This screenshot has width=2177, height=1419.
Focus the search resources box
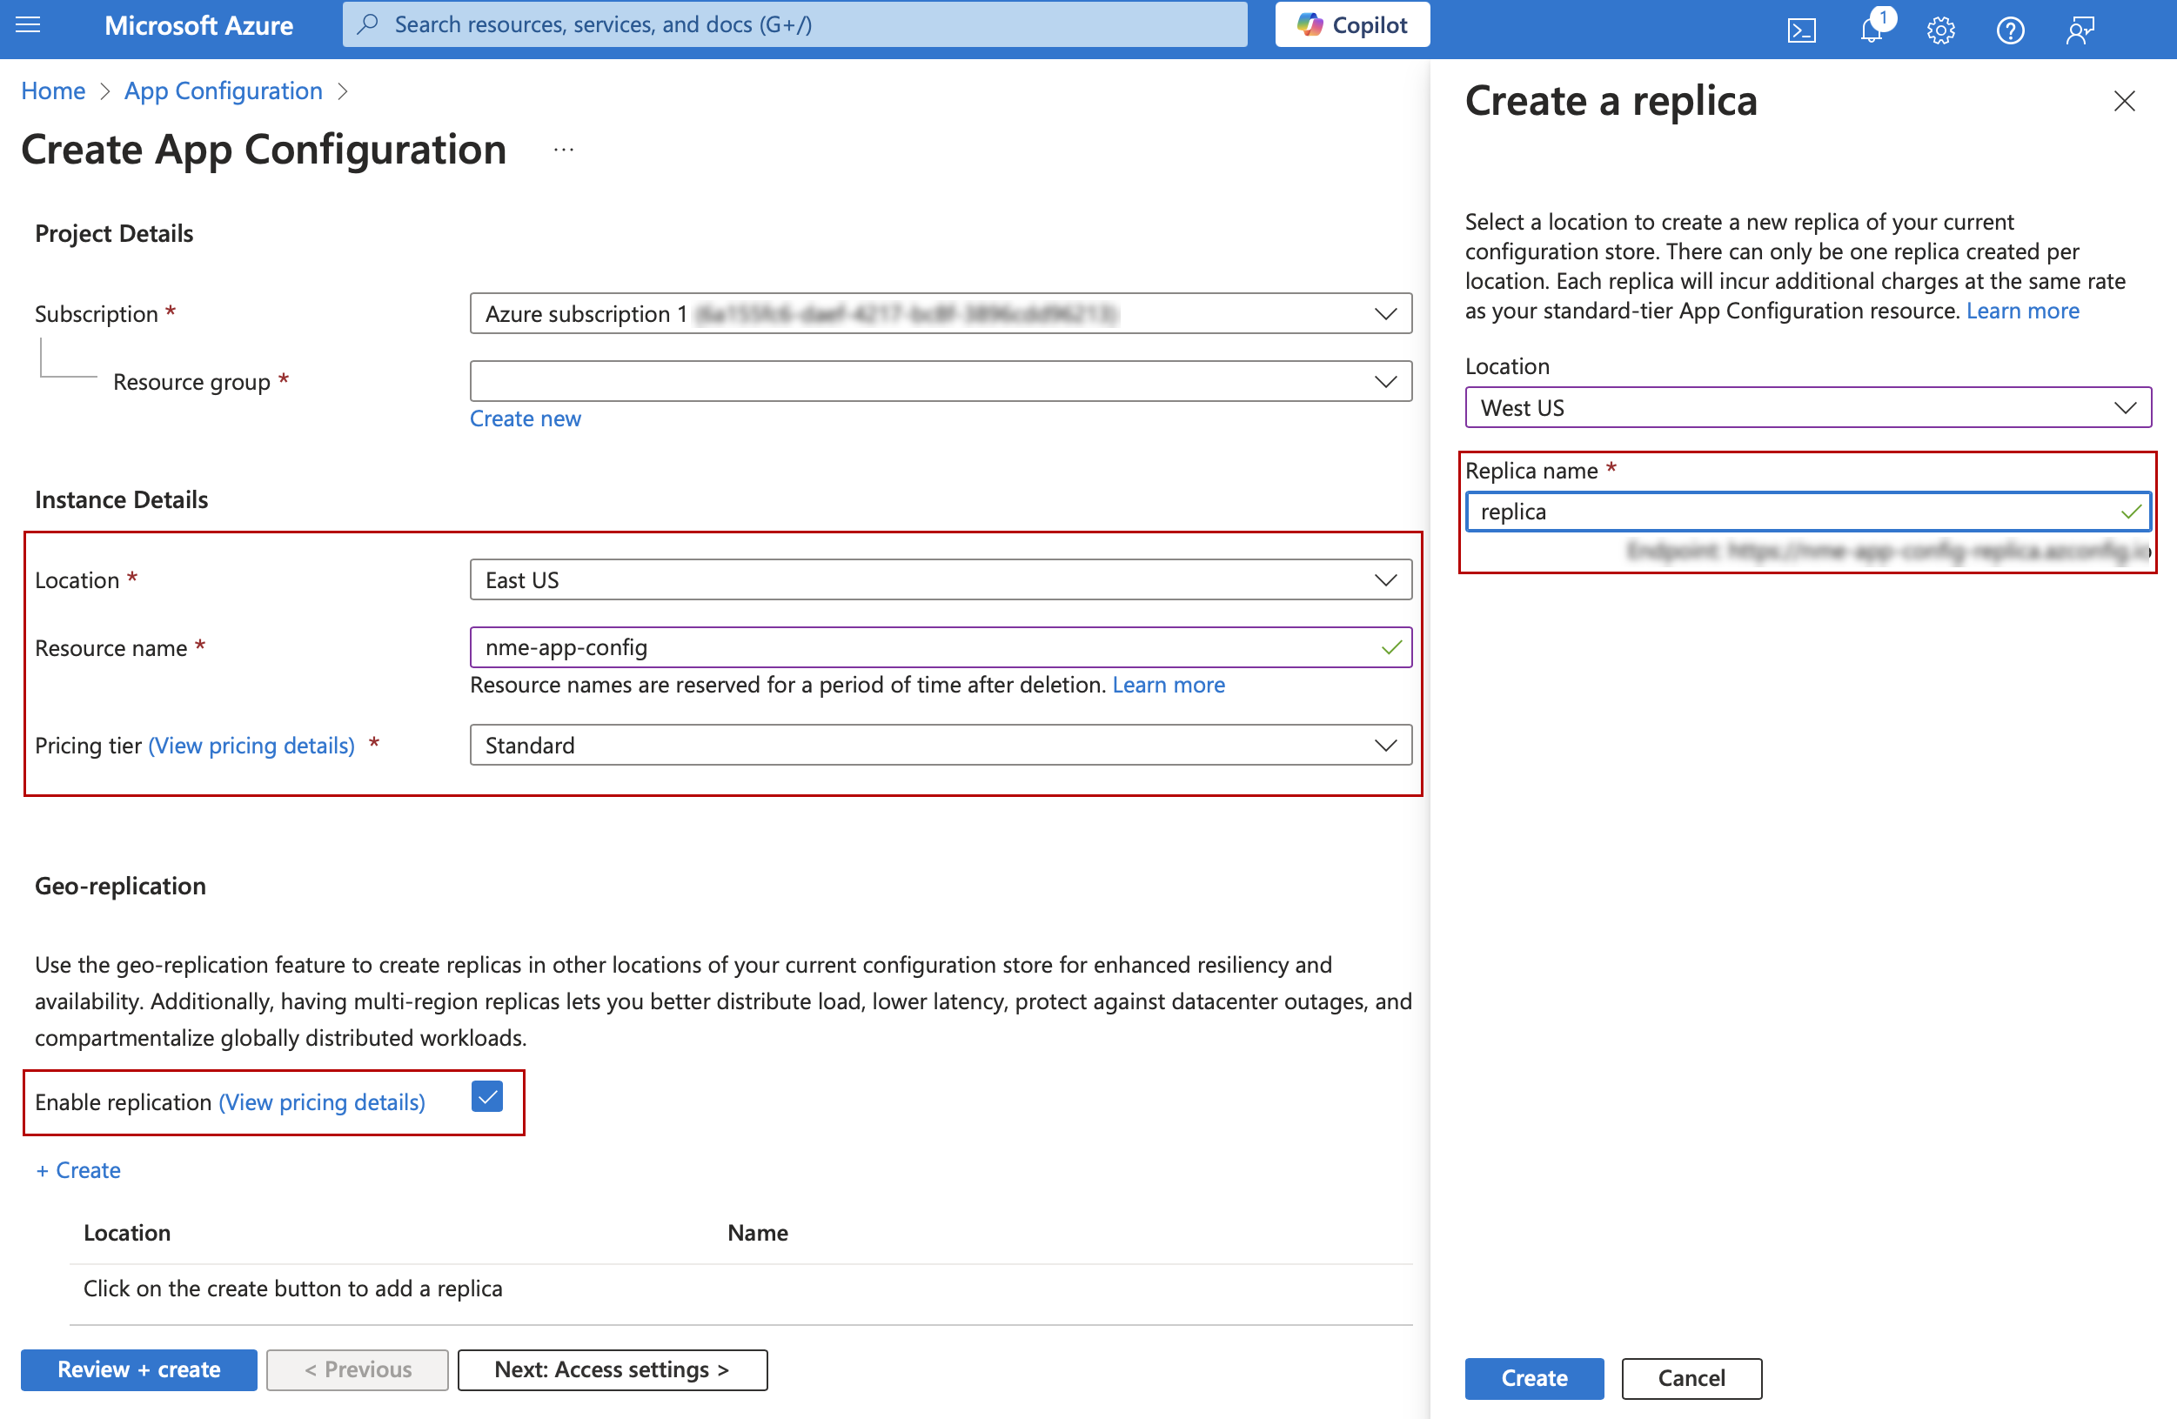(x=795, y=24)
